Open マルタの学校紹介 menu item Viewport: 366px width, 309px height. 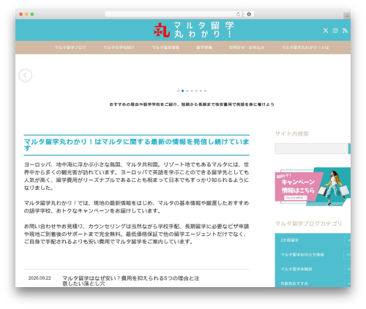tap(119, 47)
